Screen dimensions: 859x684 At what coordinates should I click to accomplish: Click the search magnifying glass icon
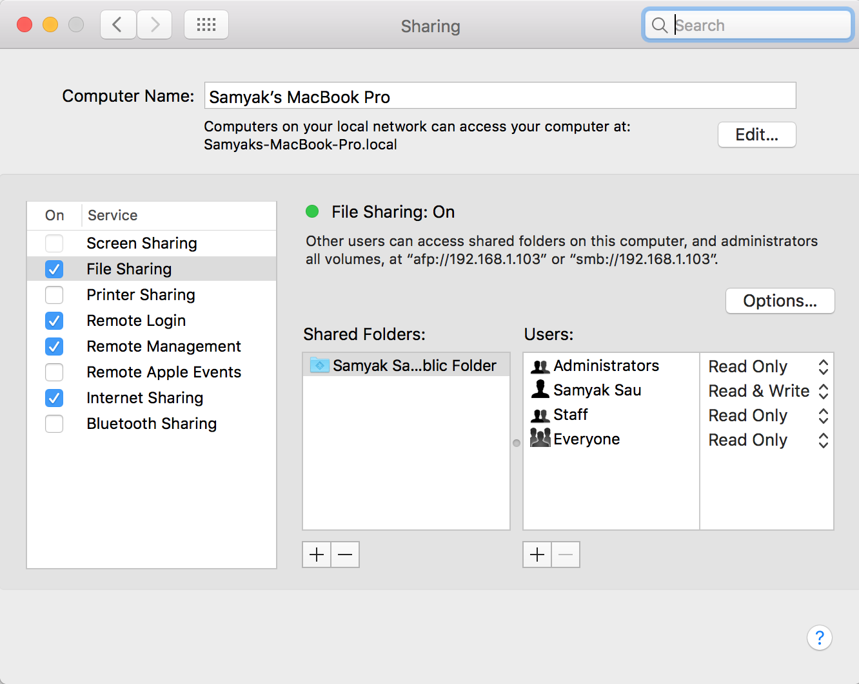pyautogui.click(x=659, y=25)
